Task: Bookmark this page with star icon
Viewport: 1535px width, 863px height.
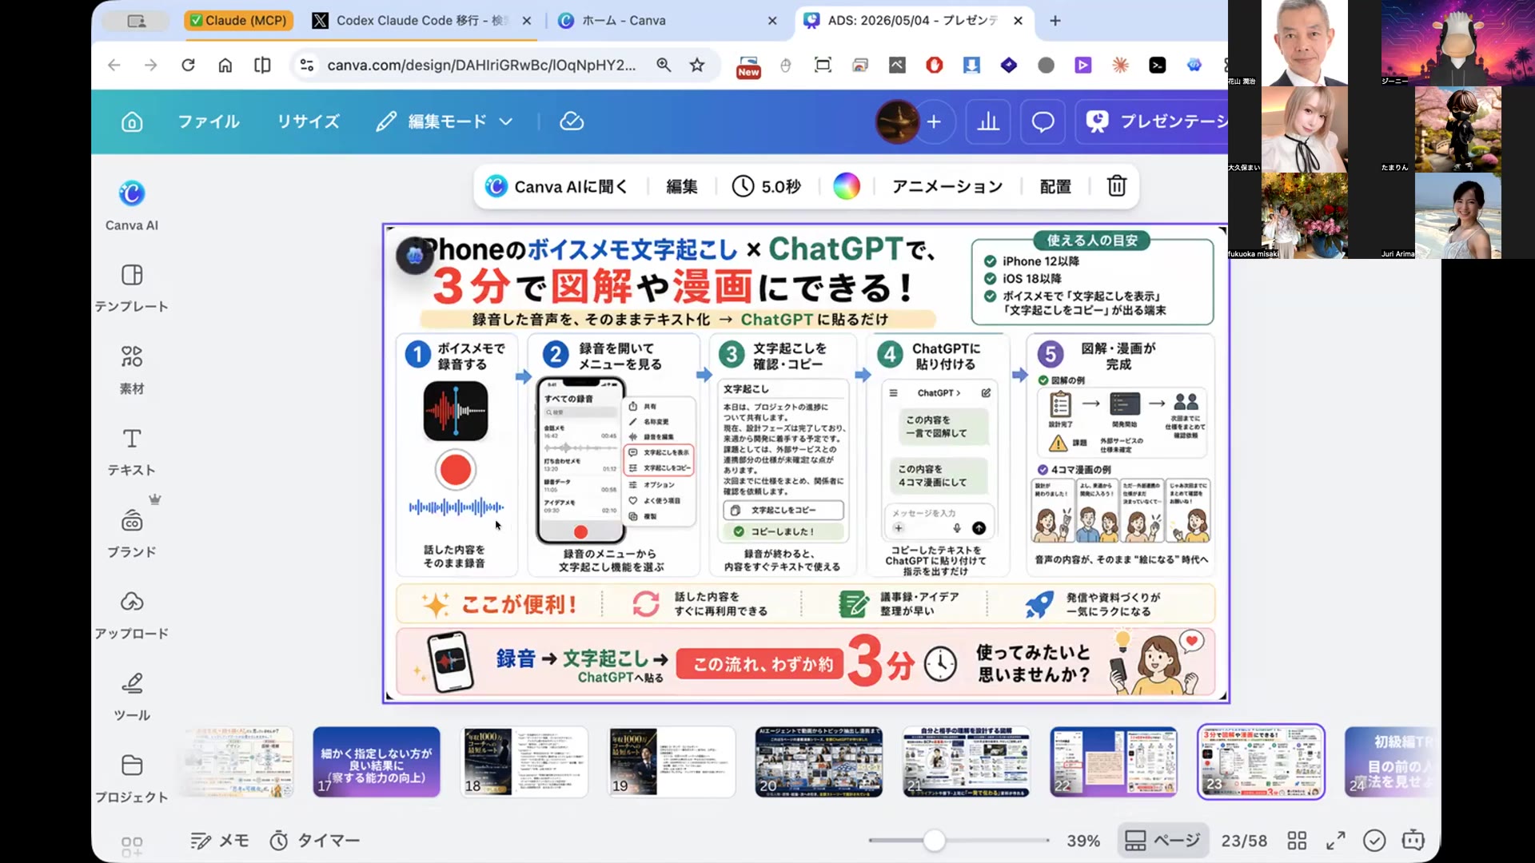Action: pos(697,66)
